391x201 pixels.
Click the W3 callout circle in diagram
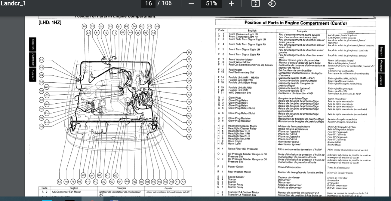47,87
